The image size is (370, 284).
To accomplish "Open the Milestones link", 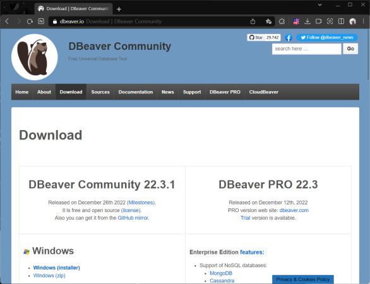I will pos(141,203).
